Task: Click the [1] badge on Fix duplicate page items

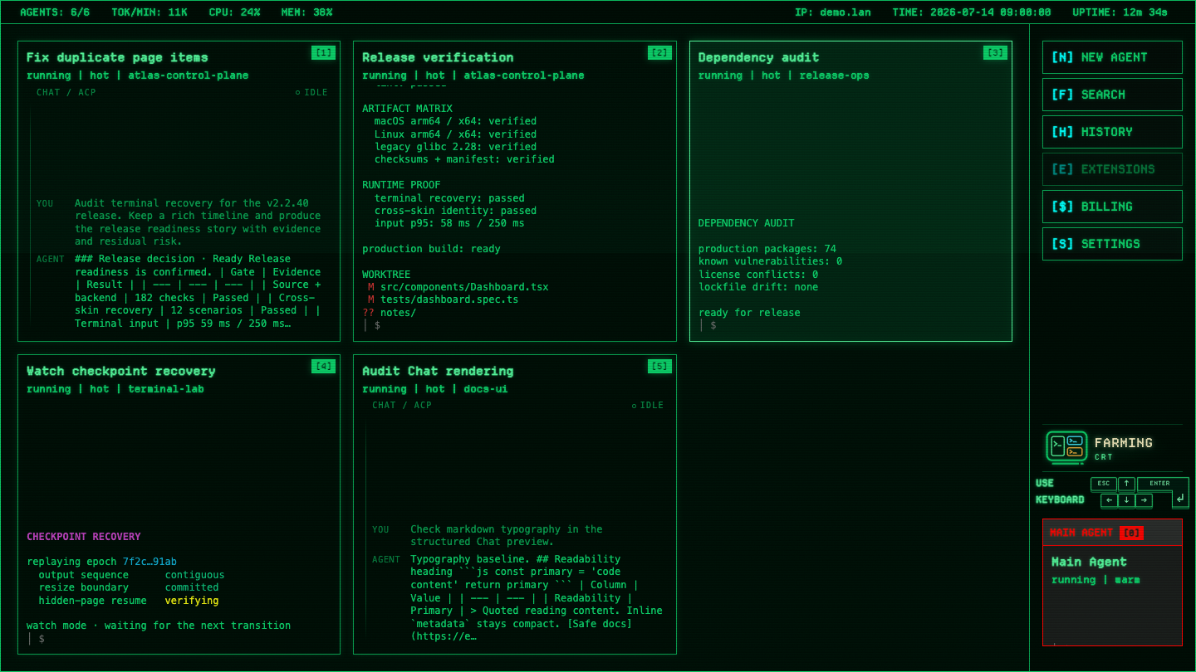Action: pyautogui.click(x=323, y=53)
